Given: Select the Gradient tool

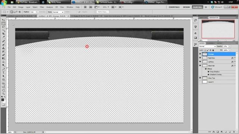Looking at the screenshot, I should click(x=3, y=58).
